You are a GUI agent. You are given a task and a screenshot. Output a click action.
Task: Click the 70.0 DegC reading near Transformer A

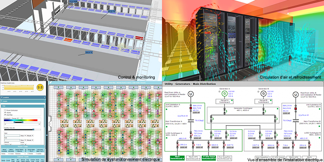coord(199,120)
